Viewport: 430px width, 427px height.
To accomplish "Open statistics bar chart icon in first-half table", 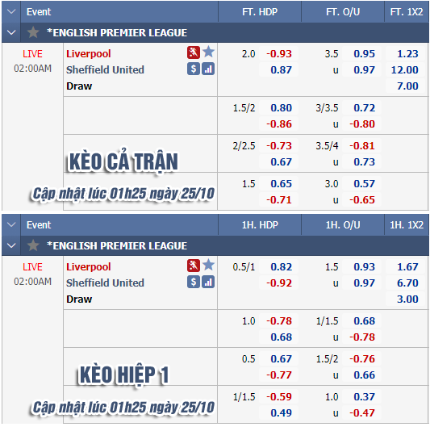I will point(208,282).
